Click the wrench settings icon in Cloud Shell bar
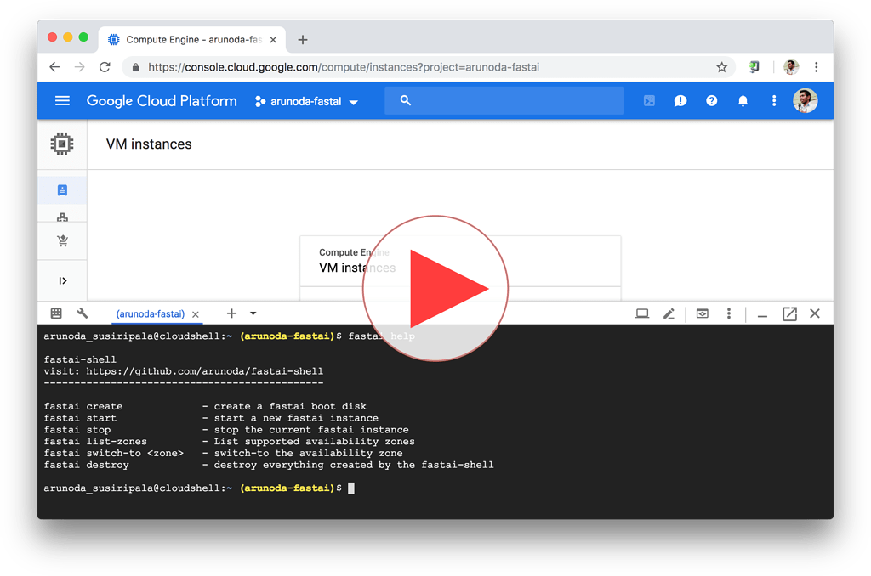The image size is (871, 576). (83, 313)
